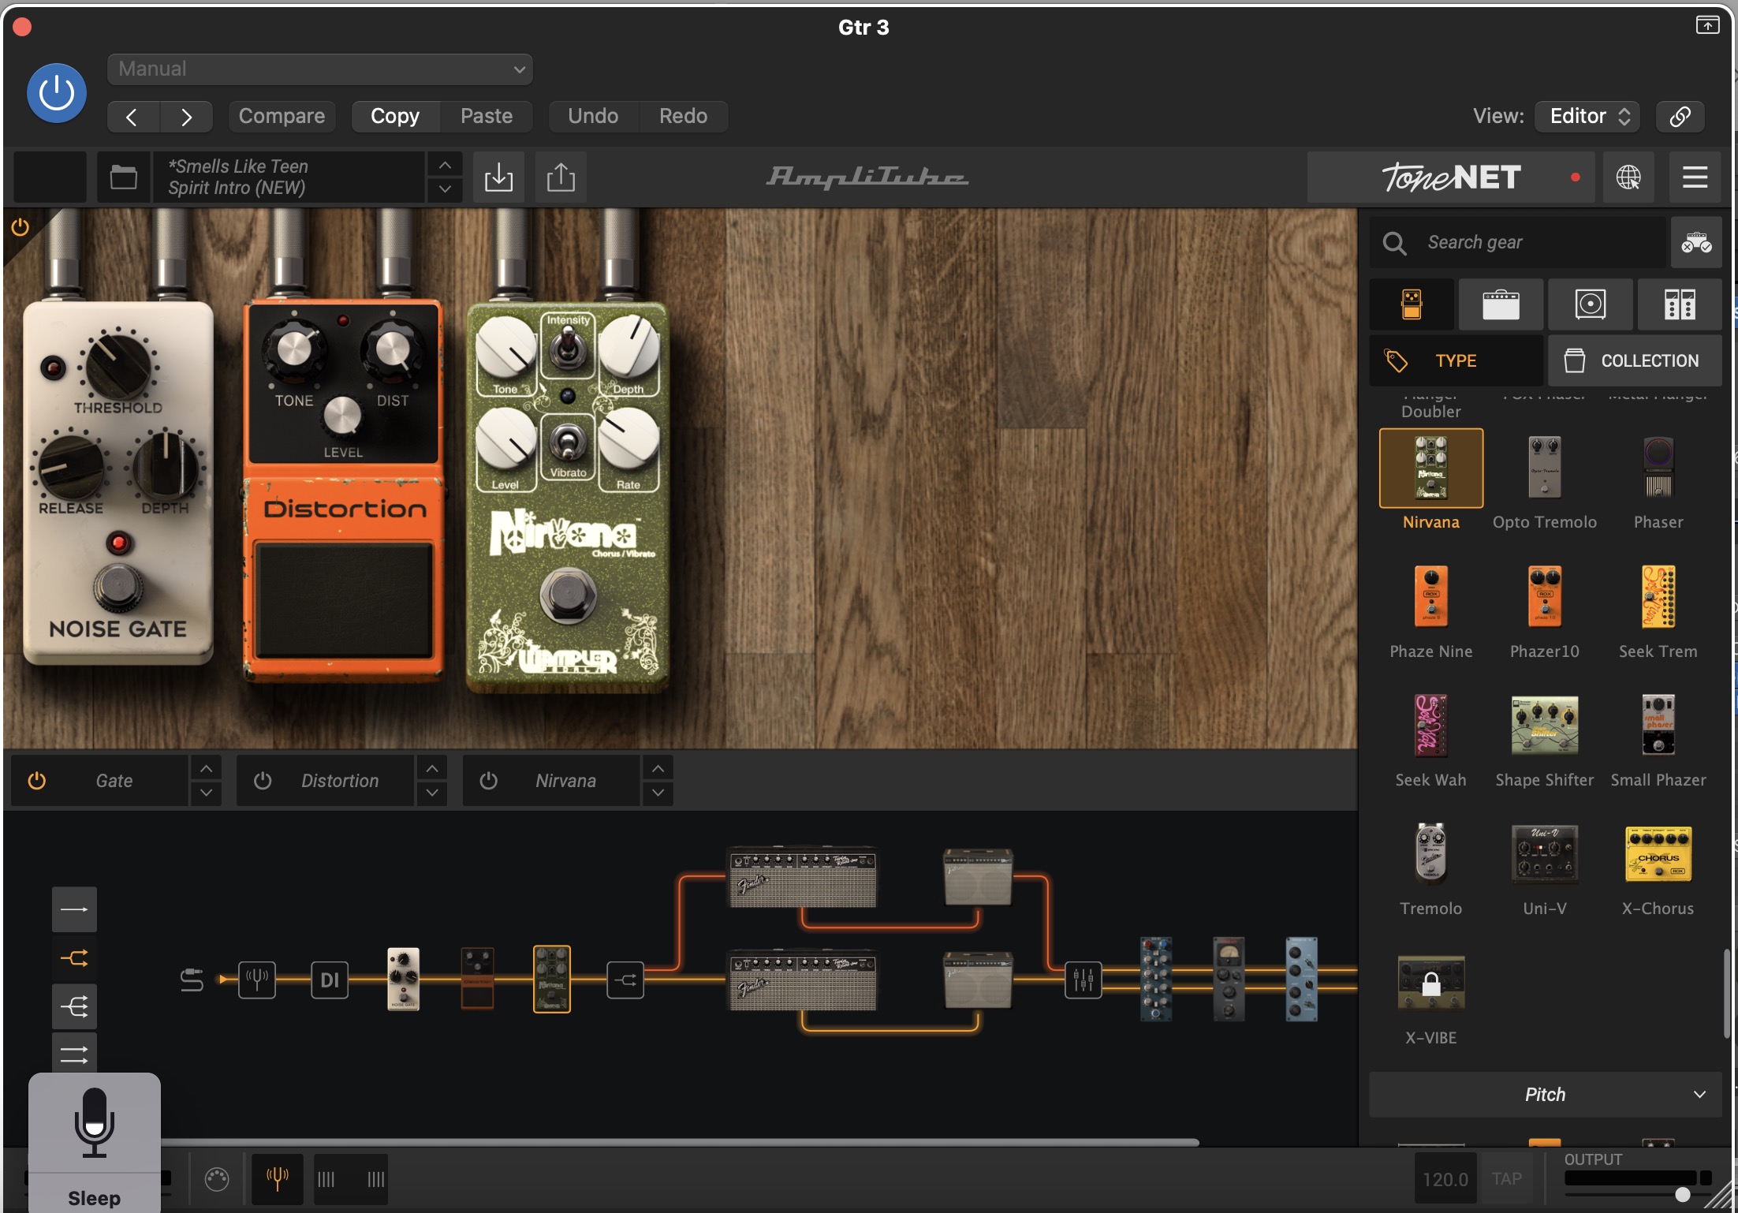Click the globe web icon
The height and width of the screenshot is (1213, 1738).
click(x=1628, y=177)
